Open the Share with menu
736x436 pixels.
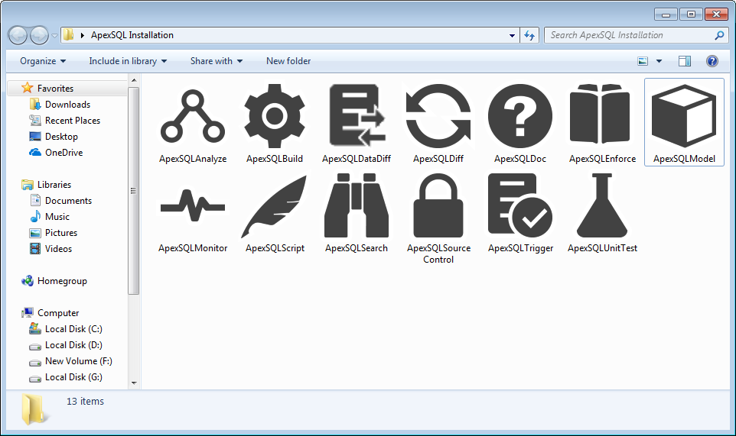point(217,61)
